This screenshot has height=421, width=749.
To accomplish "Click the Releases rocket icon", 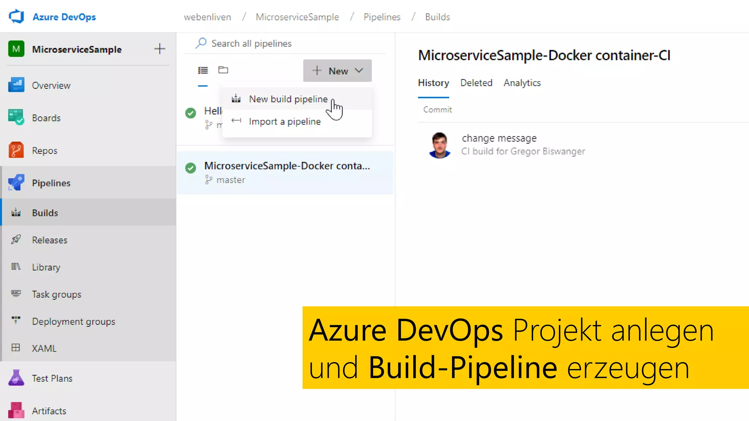I will pos(16,240).
